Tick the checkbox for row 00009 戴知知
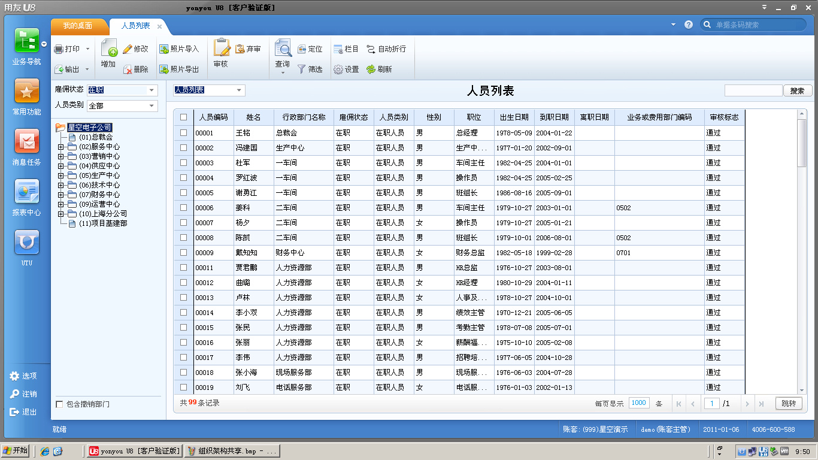Image resolution: width=818 pixels, height=460 pixels. [x=183, y=252]
